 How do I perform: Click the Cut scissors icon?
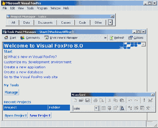tap(110, 100)
